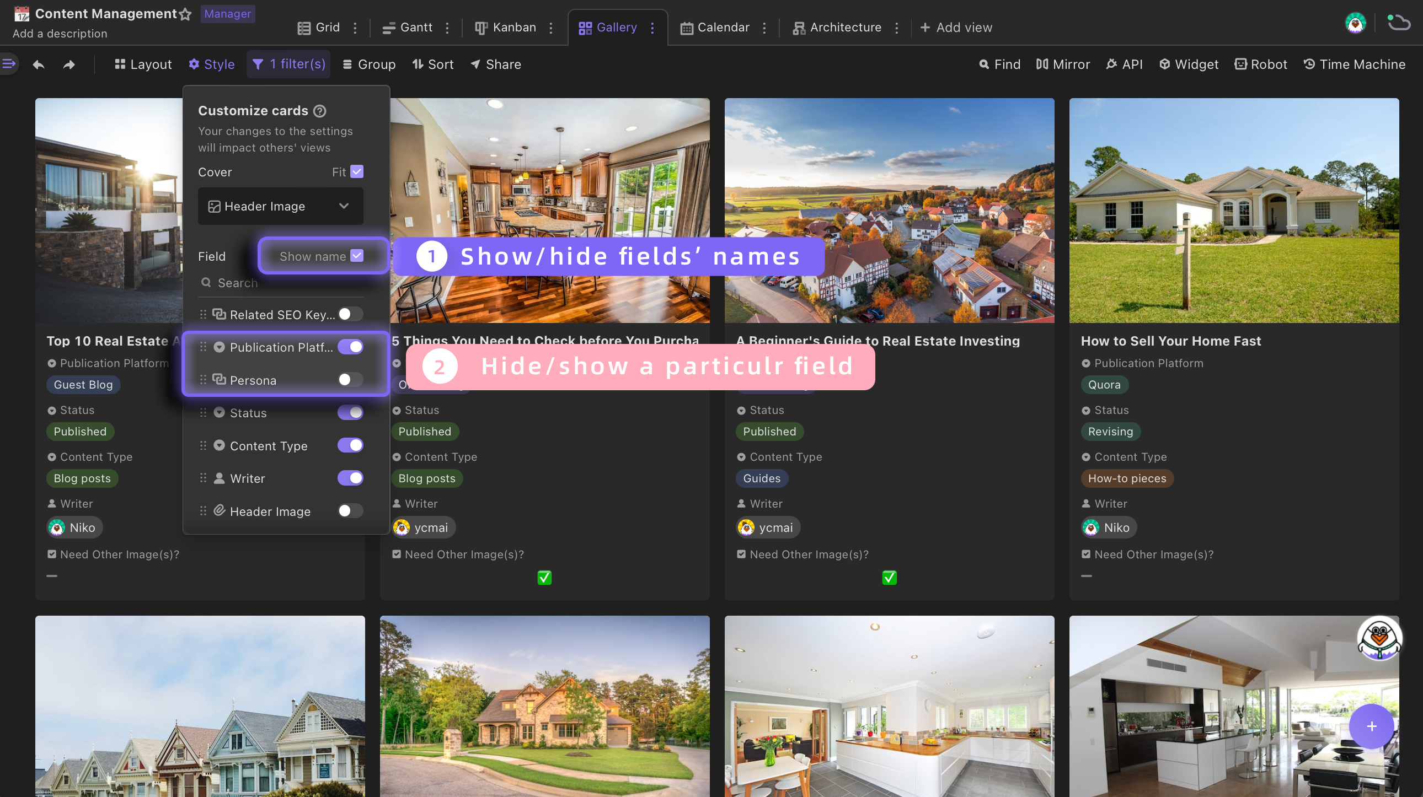Open Time Machine history
The image size is (1423, 797).
tap(1354, 64)
